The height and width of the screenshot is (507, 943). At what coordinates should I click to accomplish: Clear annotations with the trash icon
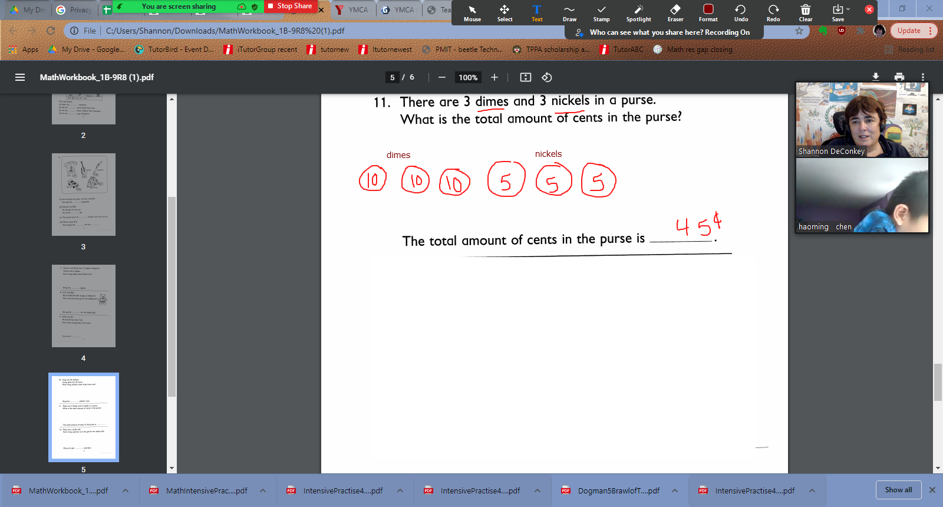806,12
